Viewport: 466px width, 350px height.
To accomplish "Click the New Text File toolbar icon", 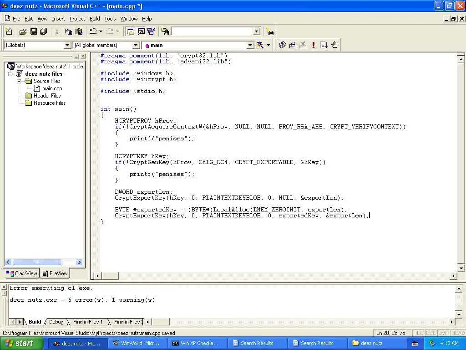I will click(9, 31).
